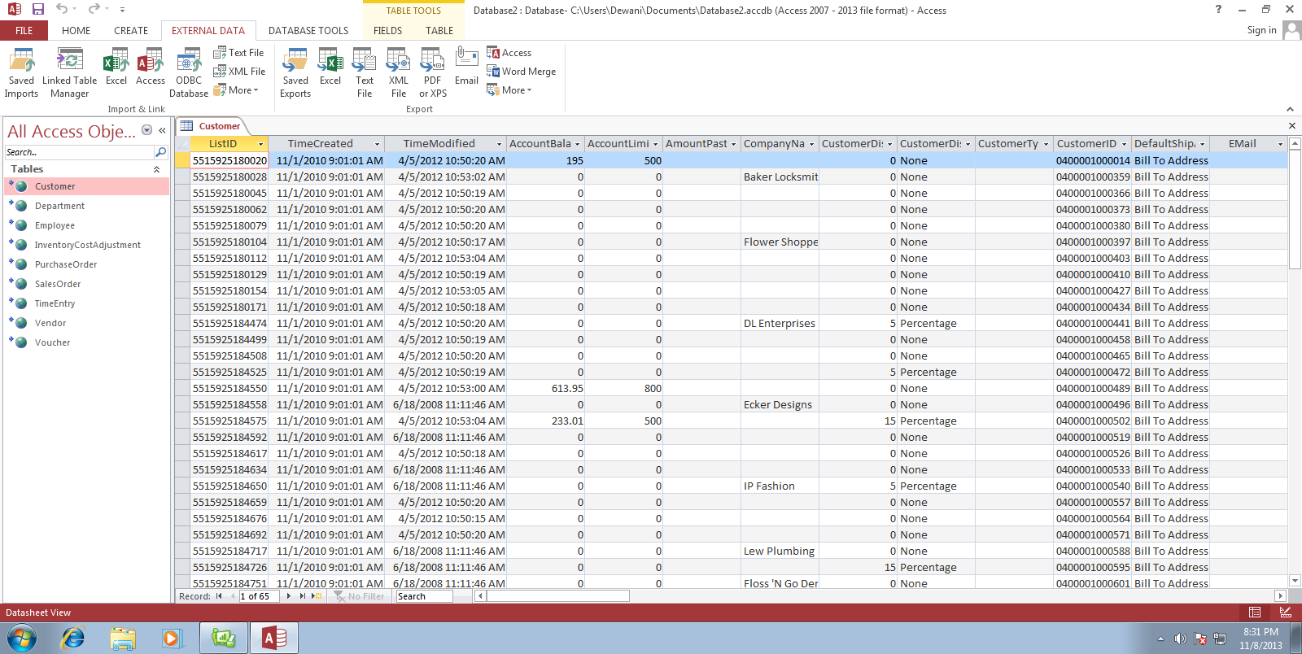Click current record number field
The image size is (1302, 654).
(x=259, y=596)
